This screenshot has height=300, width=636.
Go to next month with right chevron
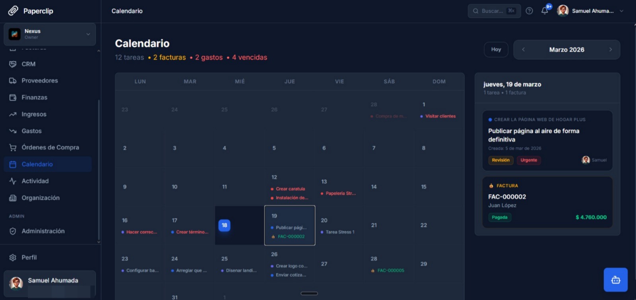pyautogui.click(x=610, y=50)
